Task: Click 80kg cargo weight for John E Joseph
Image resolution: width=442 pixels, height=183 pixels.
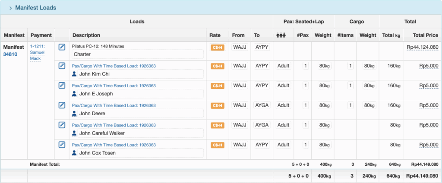Action: (x=369, y=85)
